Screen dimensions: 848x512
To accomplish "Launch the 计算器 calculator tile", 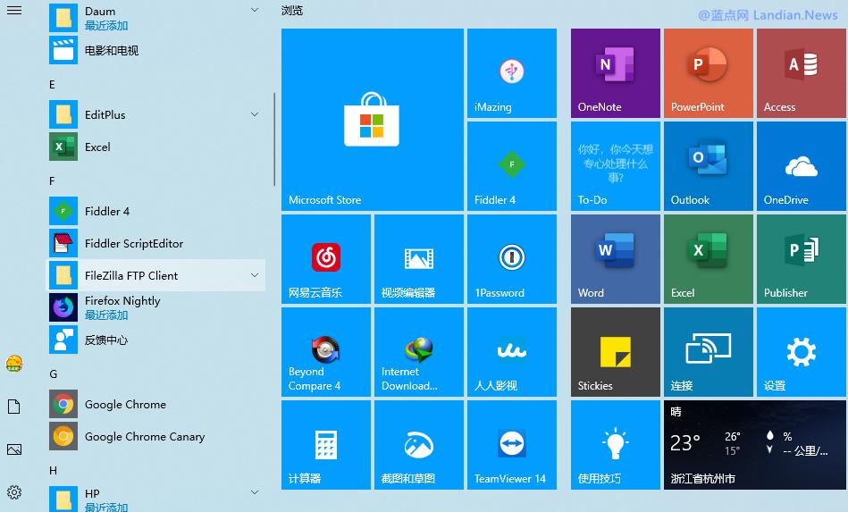I will (x=325, y=445).
